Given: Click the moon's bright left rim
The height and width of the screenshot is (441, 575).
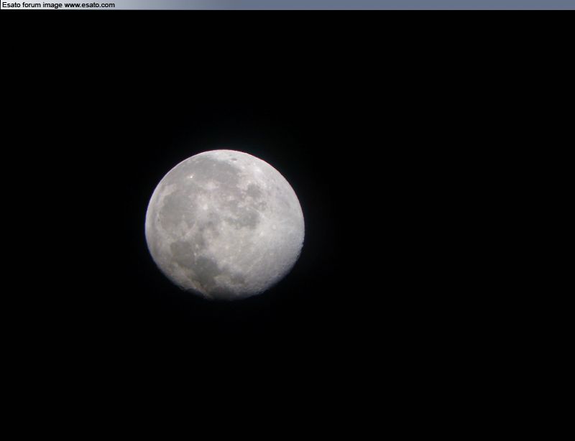Looking at the screenshot, I should [x=148, y=223].
